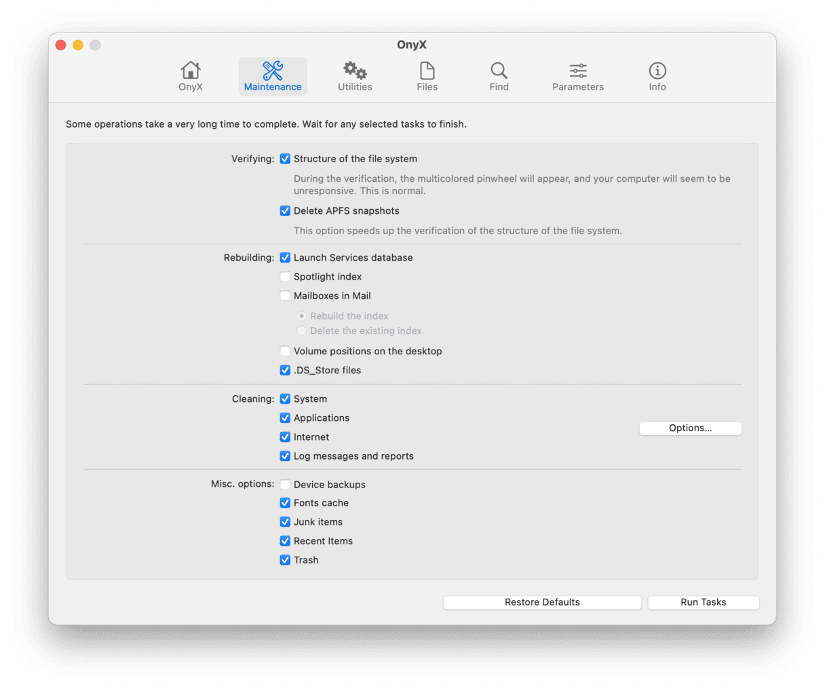The height and width of the screenshot is (689, 825).
Task: Select Rebuild the index radio button
Action: point(301,316)
